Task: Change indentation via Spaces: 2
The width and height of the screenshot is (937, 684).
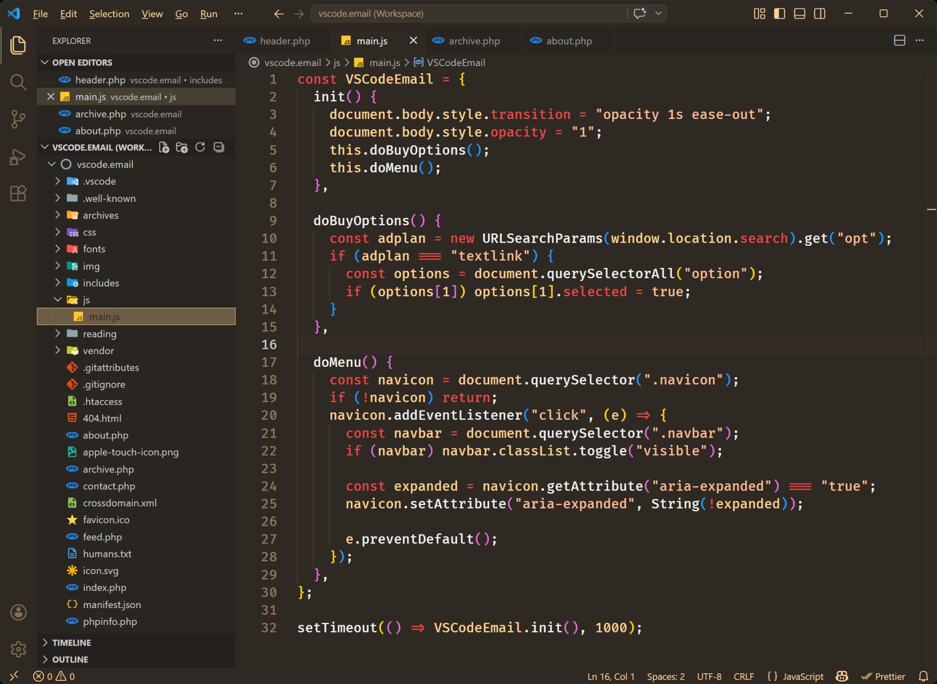Action: pos(666,677)
